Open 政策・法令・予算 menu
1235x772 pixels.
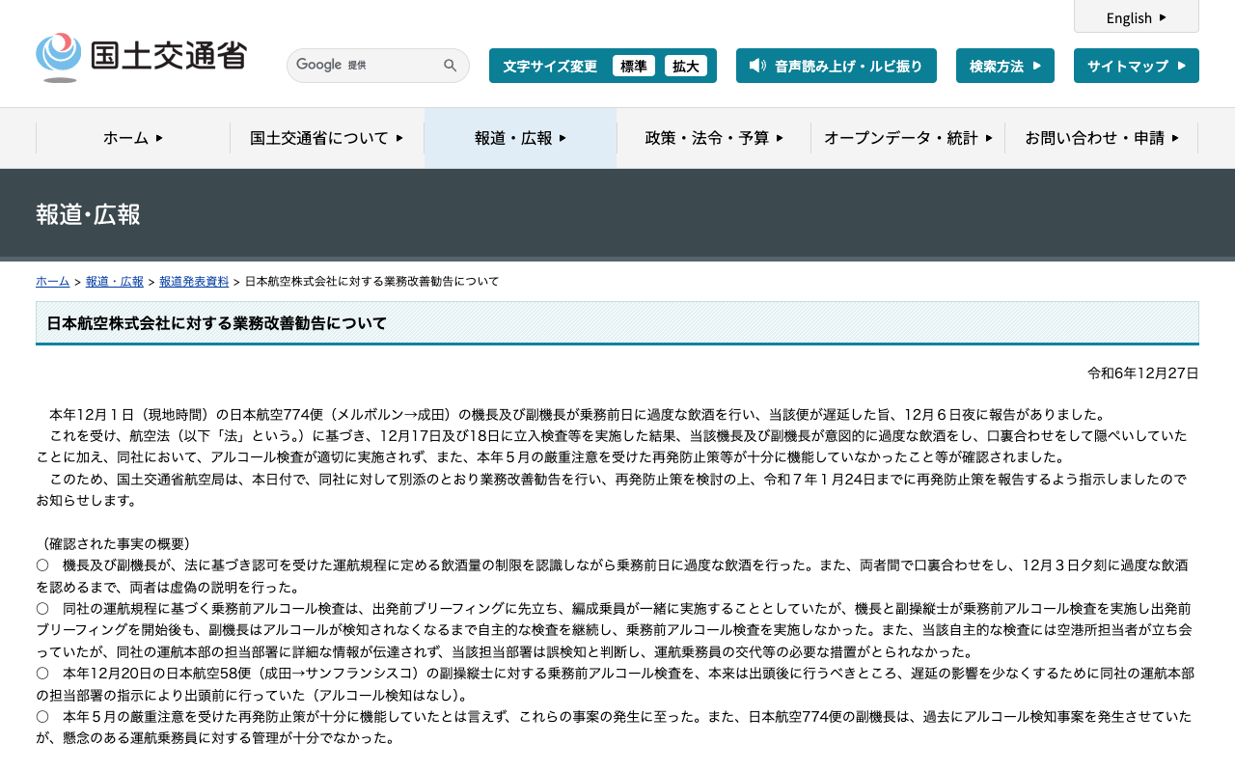tap(714, 138)
